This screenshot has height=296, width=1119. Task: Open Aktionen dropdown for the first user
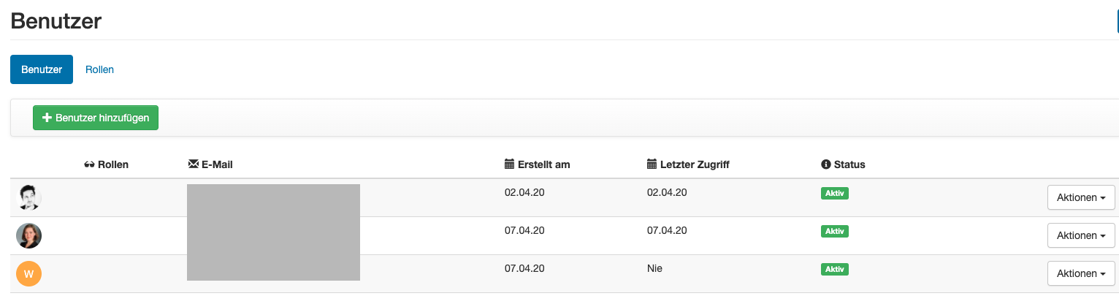(1081, 197)
